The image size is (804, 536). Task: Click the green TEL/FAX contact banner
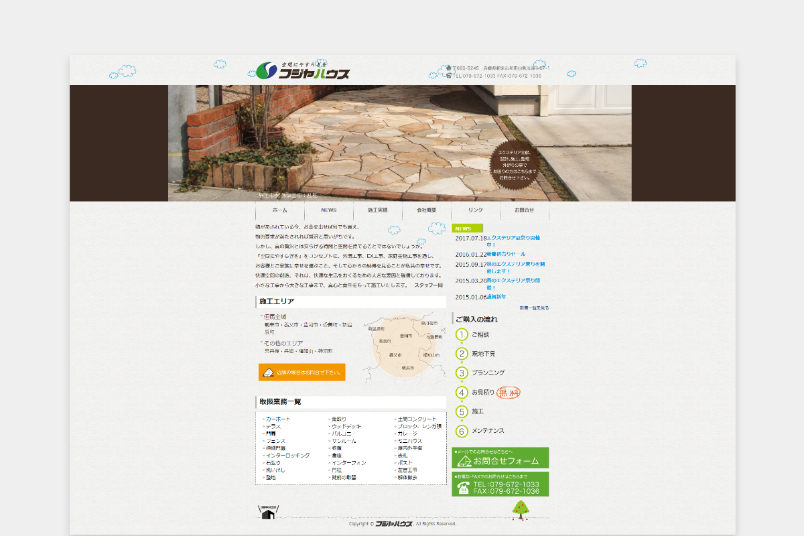tap(500, 484)
